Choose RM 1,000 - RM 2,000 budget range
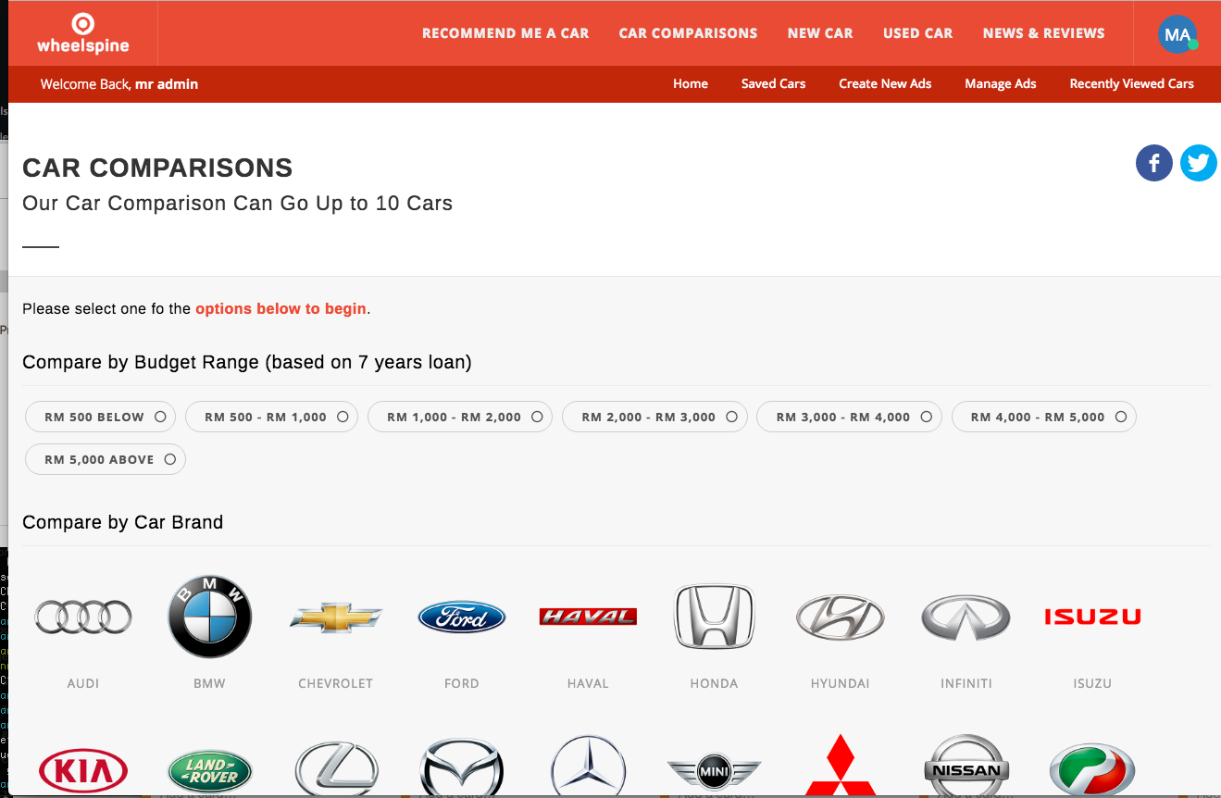1221x798 pixels. pyautogui.click(x=459, y=417)
